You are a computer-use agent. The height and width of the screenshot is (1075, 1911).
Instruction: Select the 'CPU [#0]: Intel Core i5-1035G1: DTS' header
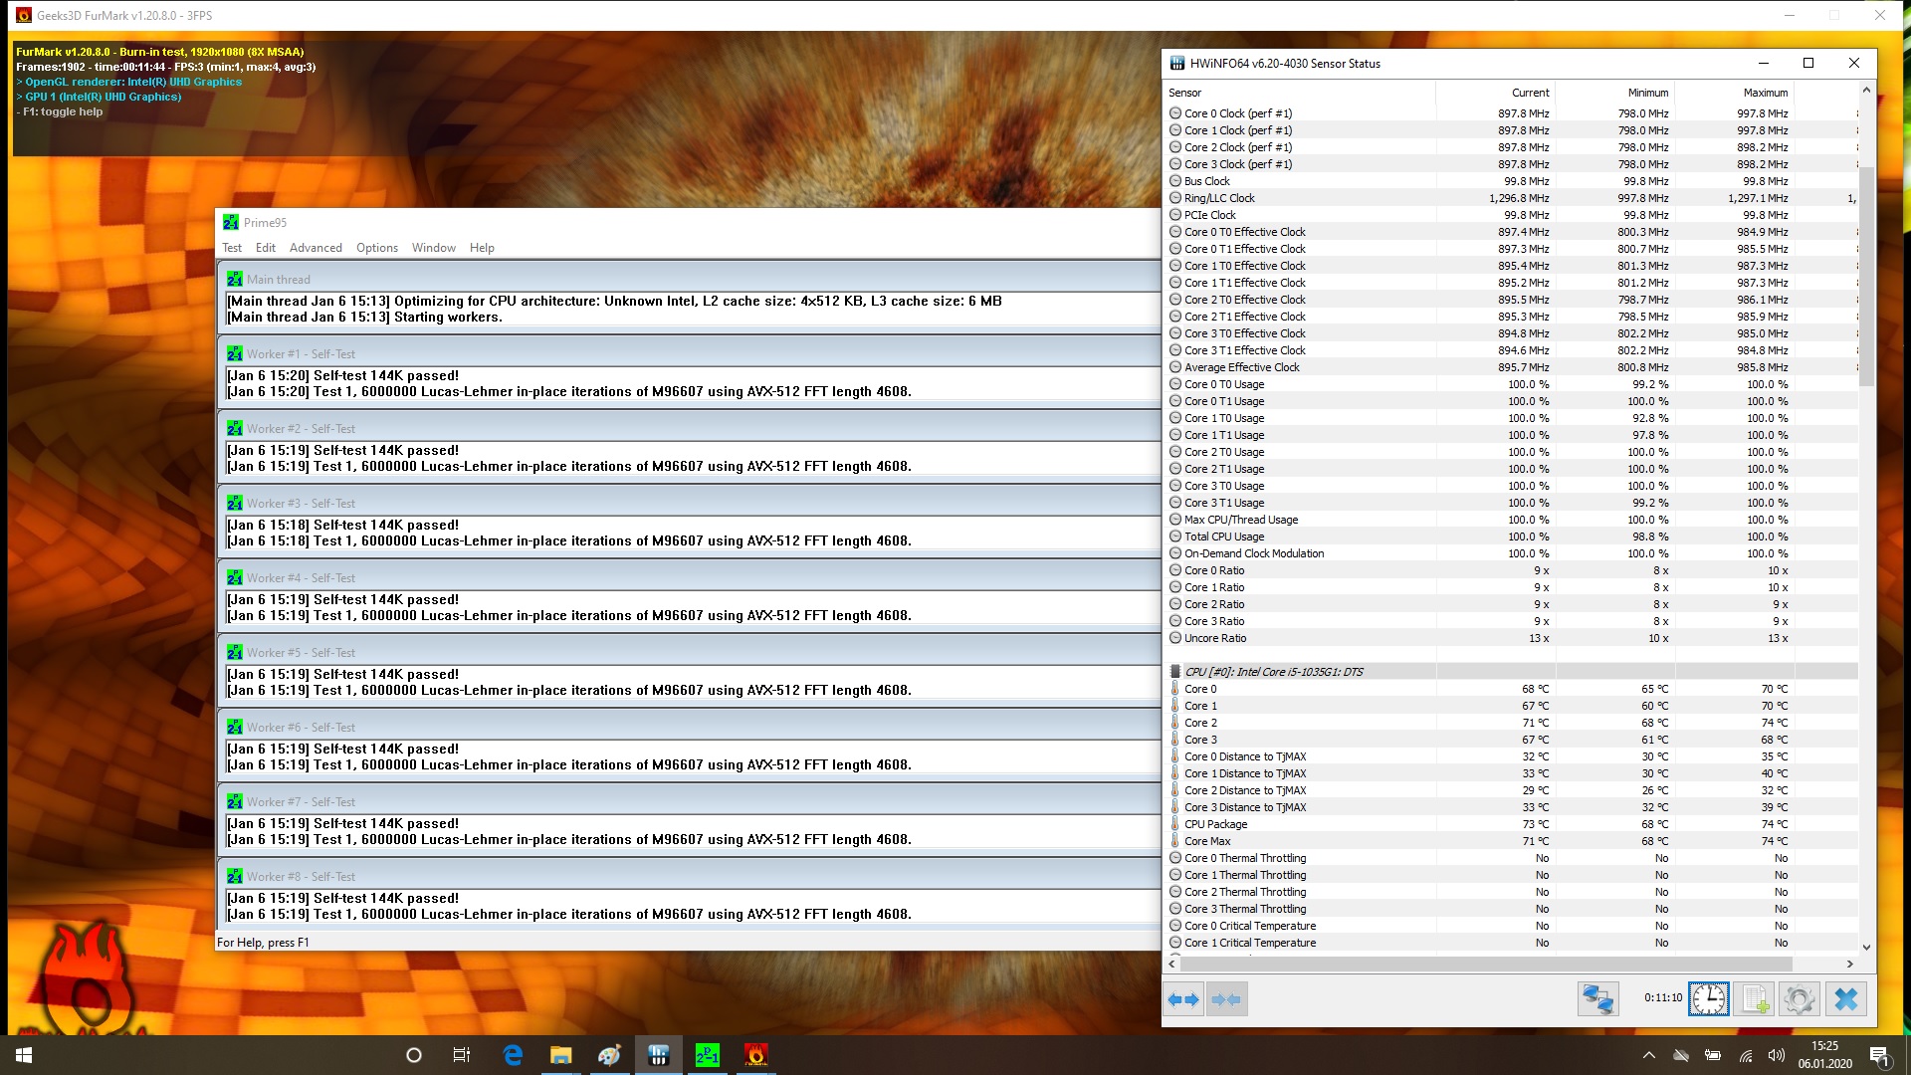(1511, 672)
